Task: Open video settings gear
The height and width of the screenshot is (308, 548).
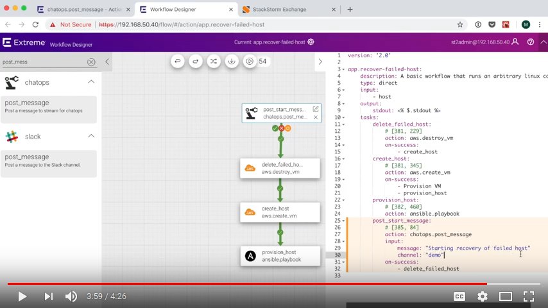Action: 483,296
